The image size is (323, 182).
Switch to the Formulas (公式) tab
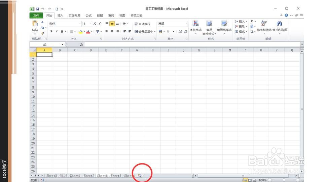click(88, 16)
